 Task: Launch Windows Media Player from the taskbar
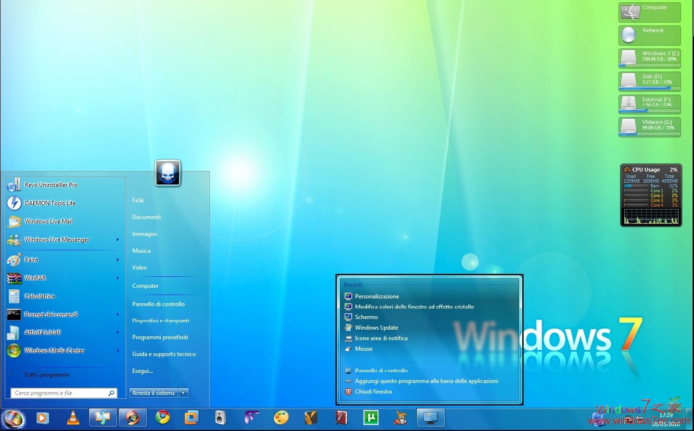point(43,418)
